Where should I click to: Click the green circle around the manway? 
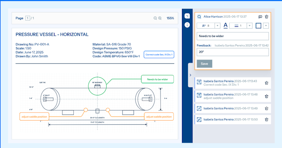coord(97,86)
